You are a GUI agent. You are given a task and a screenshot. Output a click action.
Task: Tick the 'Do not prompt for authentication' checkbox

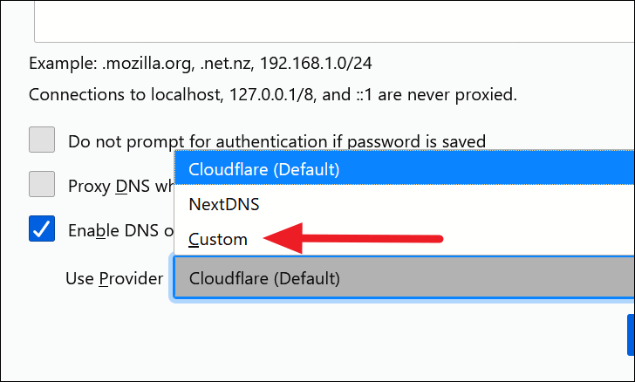[42, 140]
